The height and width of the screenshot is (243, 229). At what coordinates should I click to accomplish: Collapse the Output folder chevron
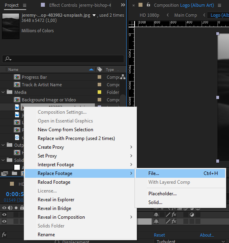pyautogui.click(x=3, y=145)
